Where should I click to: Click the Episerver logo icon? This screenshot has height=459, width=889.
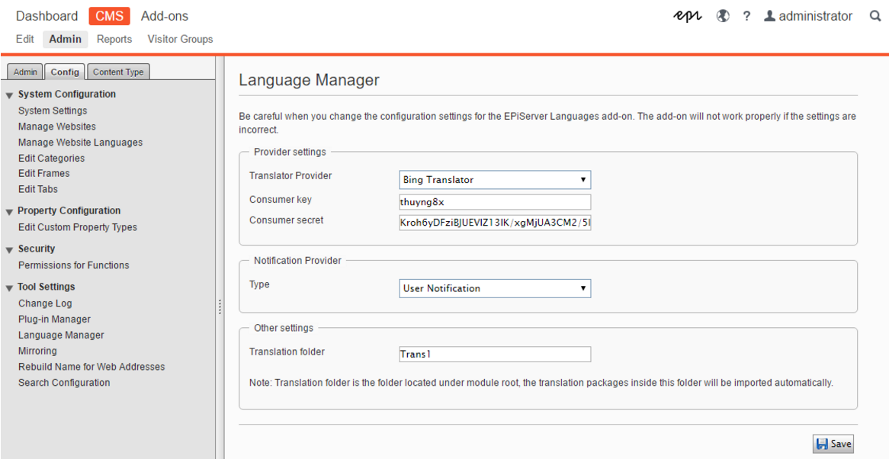click(688, 16)
